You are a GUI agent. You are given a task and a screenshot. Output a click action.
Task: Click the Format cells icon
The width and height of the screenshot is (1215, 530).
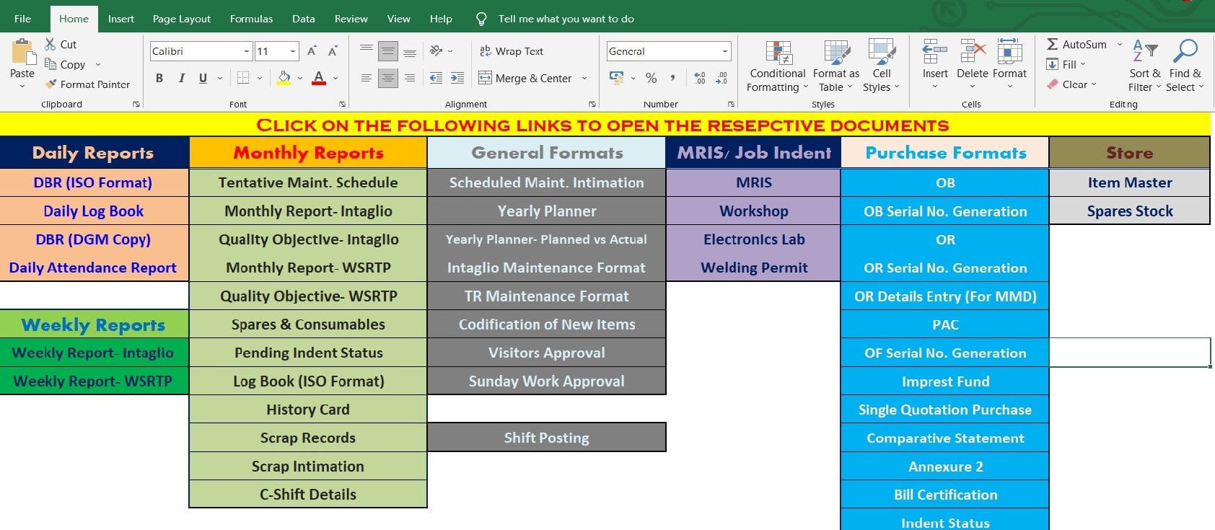tap(1009, 52)
